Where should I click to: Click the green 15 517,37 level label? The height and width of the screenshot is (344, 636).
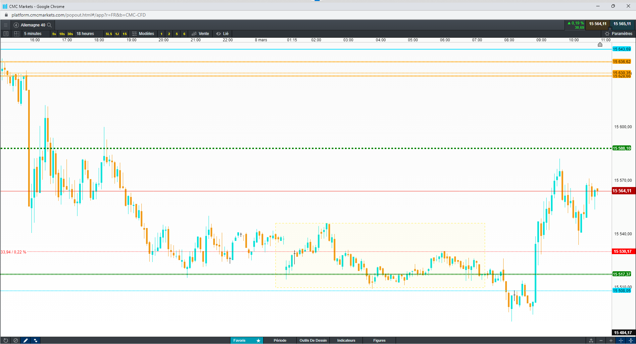pos(622,274)
